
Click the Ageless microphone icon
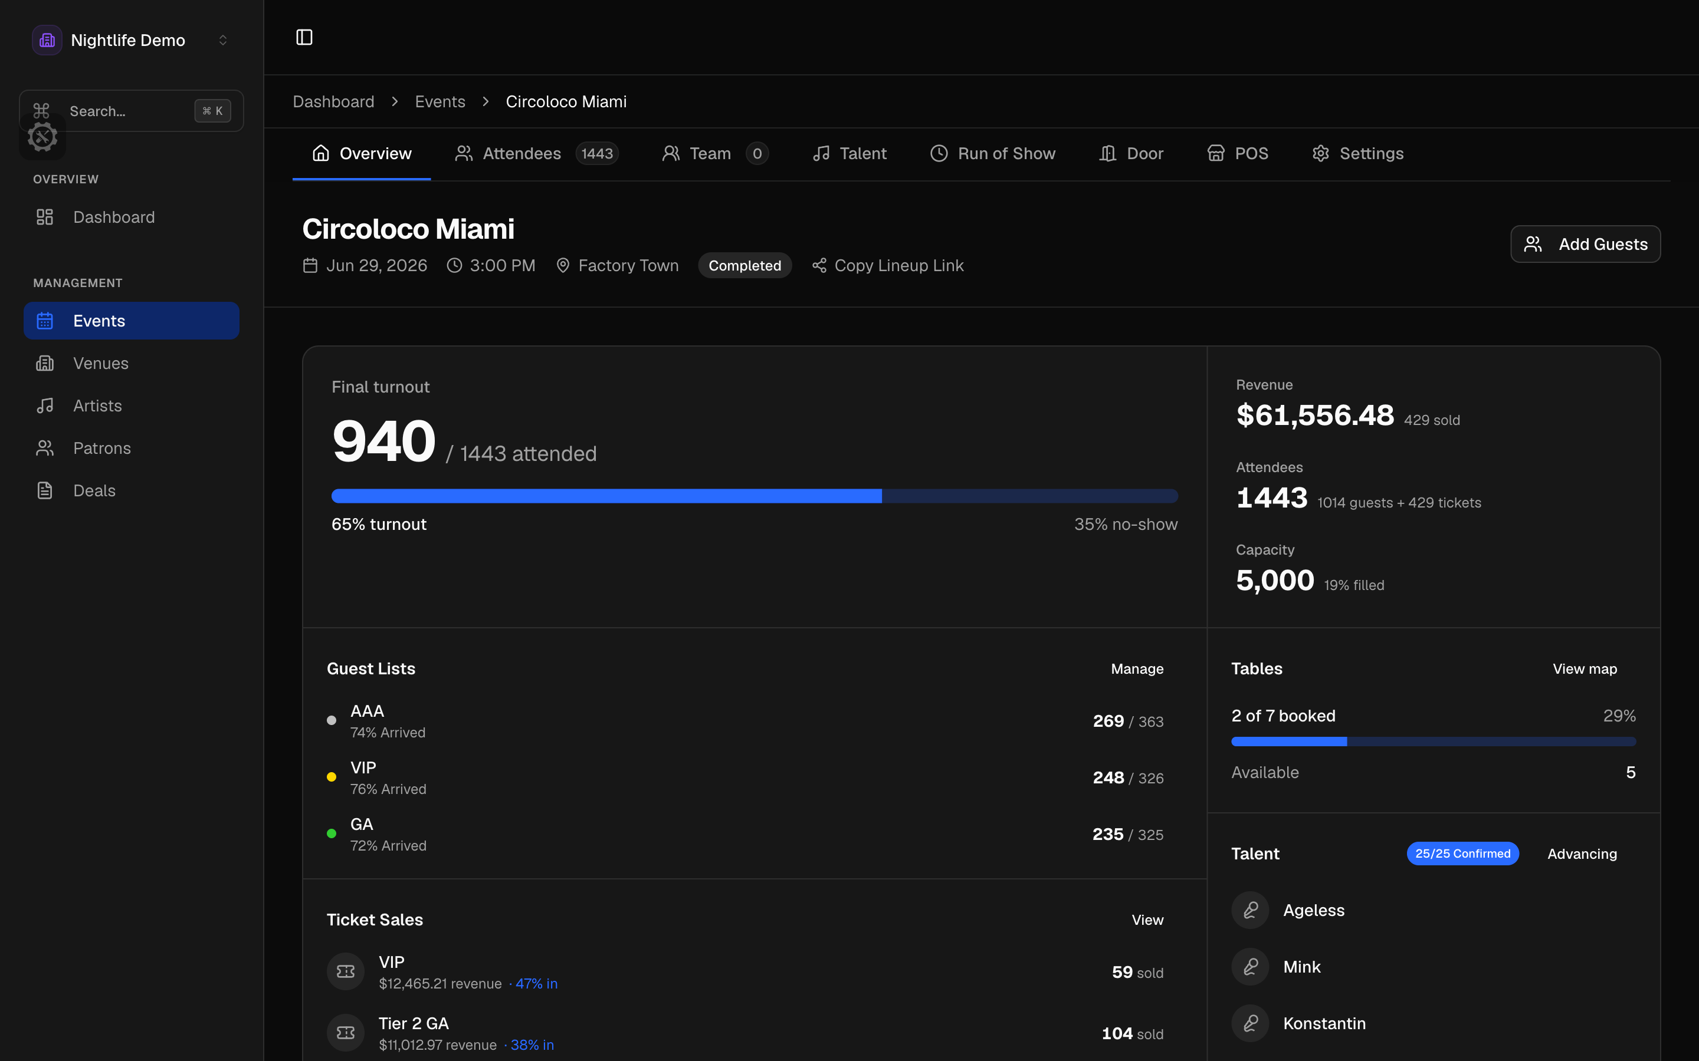(x=1251, y=910)
